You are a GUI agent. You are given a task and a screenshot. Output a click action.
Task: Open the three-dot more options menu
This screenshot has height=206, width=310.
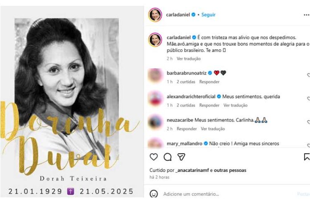pyautogui.click(x=306, y=15)
